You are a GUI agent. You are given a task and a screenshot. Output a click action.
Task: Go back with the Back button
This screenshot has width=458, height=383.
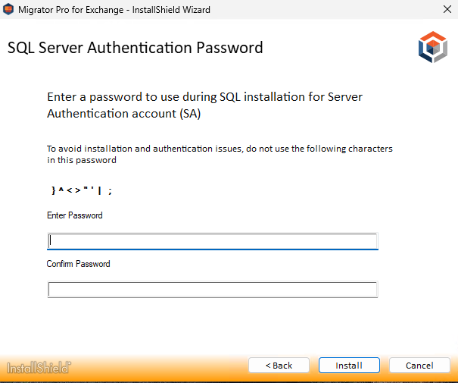[279, 366]
